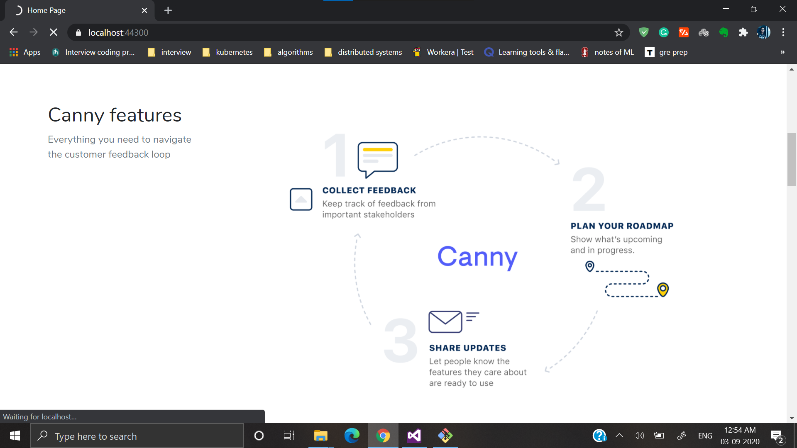Open Visual Studio from the taskbar

point(414,436)
